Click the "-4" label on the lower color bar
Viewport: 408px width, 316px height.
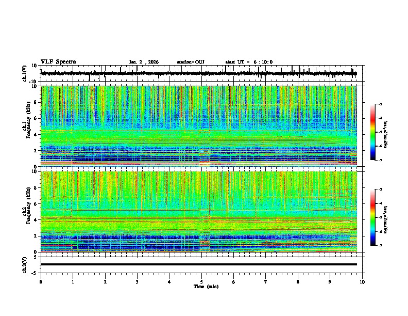point(380,203)
